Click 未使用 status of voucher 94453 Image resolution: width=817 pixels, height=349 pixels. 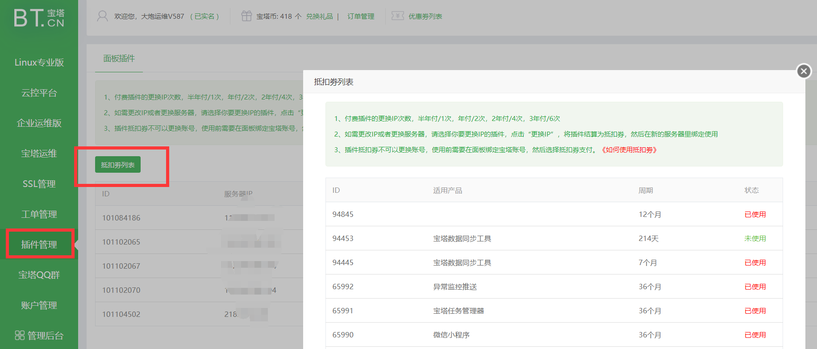[755, 238]
